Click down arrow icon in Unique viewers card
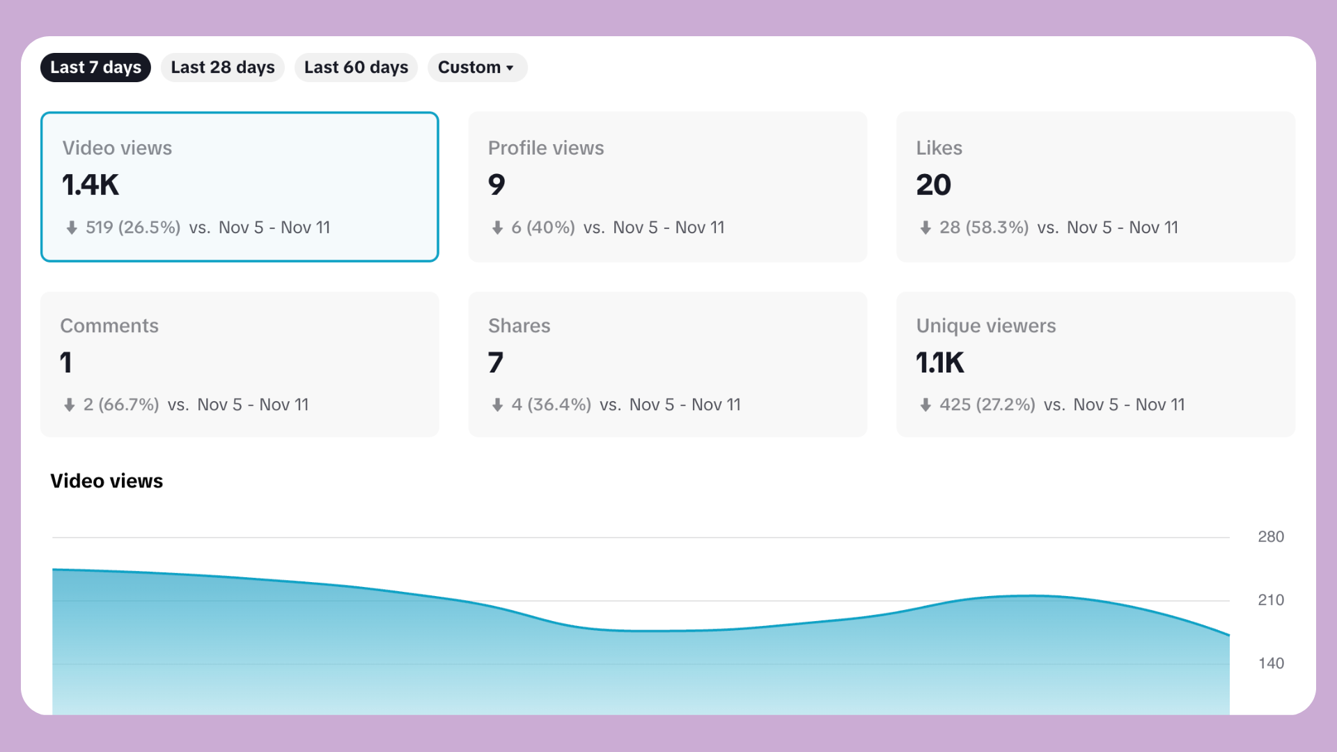This screenshot has width=1337, height=752. click(925, 405)
